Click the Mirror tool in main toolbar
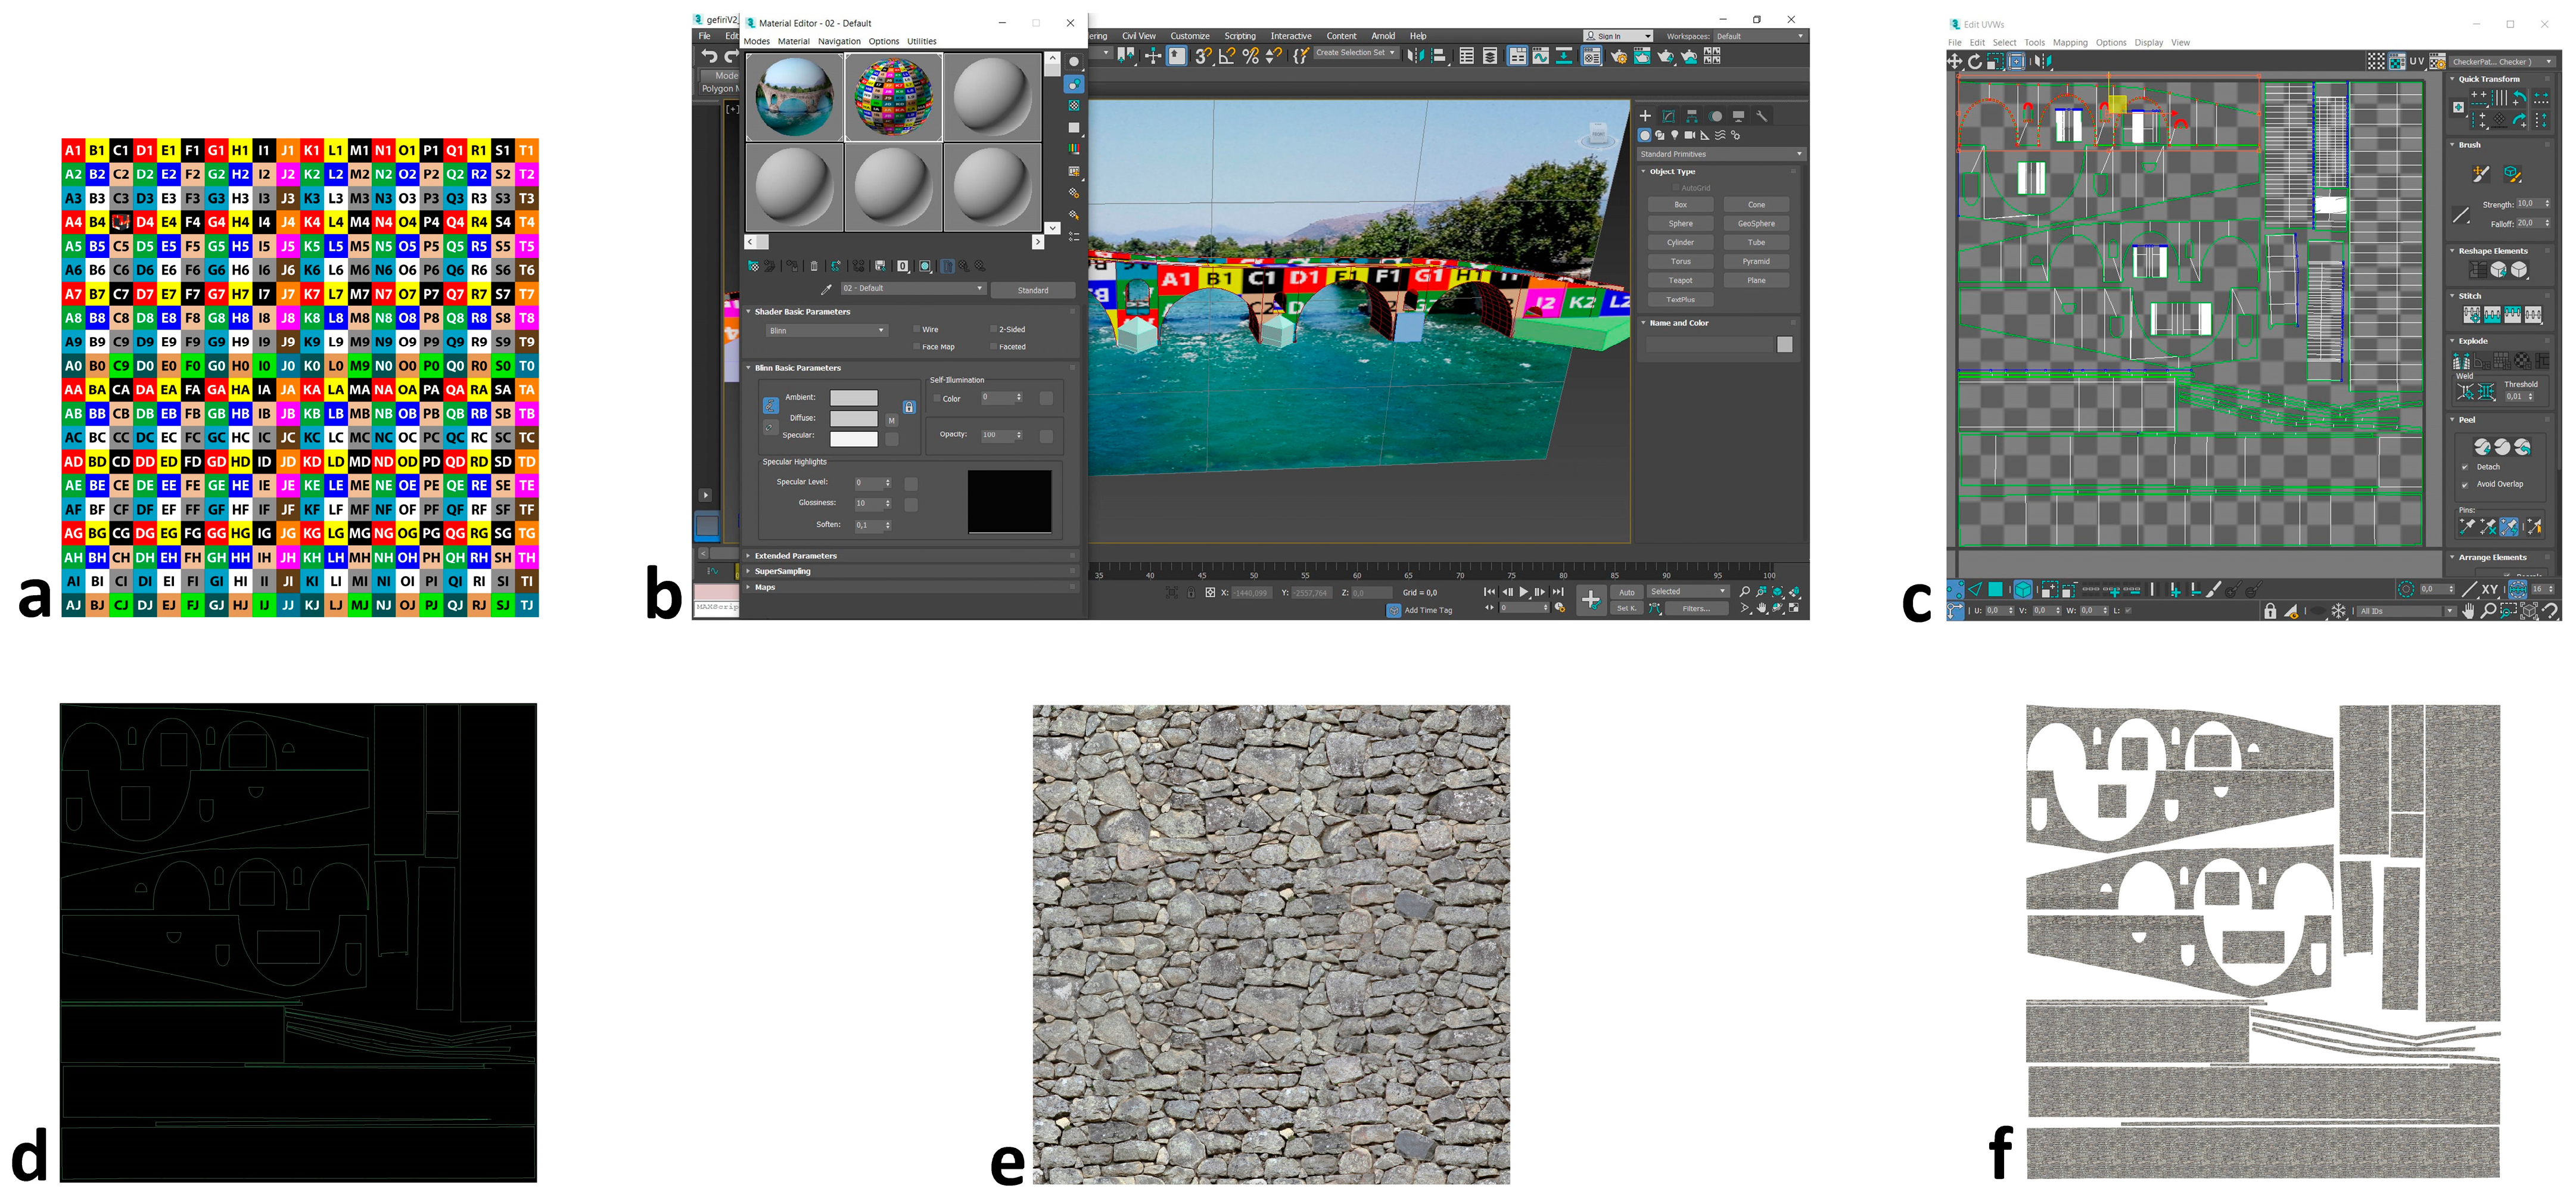 [1415, 56]
